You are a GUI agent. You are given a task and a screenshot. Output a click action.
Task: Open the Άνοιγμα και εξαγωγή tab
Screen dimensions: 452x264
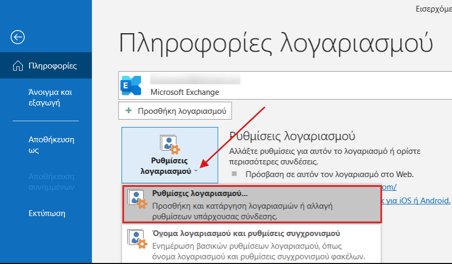(x=50, y=97)
